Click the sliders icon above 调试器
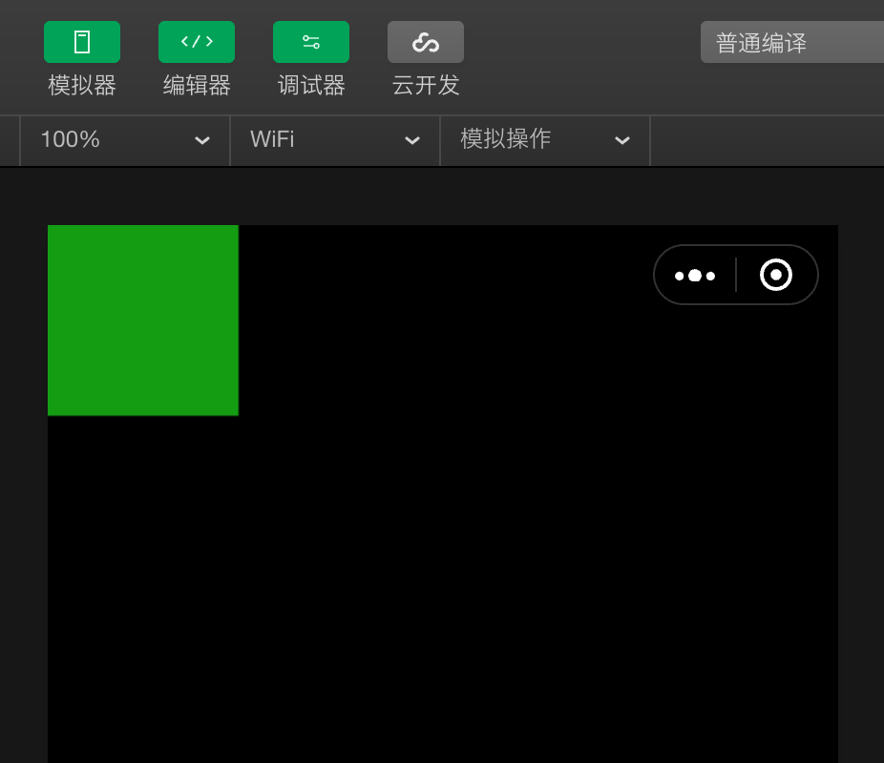Image resolution: width=884 pixels, height=763 pixels. click(x=311, y=42)
